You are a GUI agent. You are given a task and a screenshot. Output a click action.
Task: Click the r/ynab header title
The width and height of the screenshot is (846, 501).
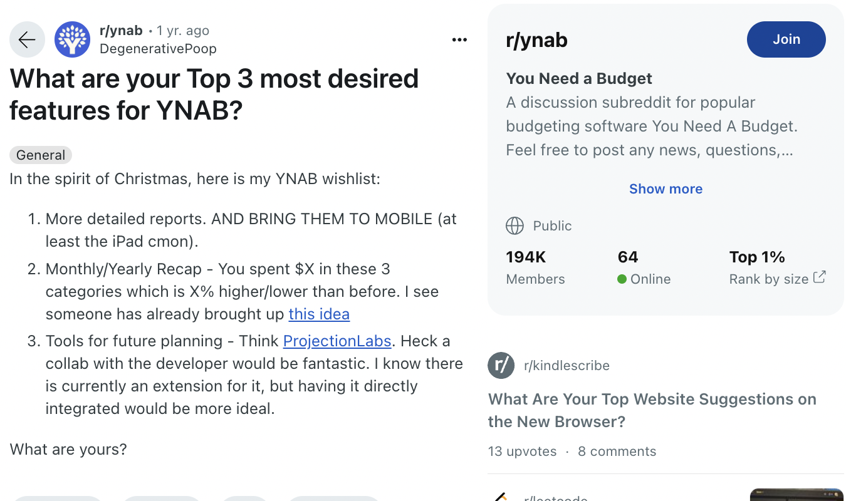coord(536,39)
